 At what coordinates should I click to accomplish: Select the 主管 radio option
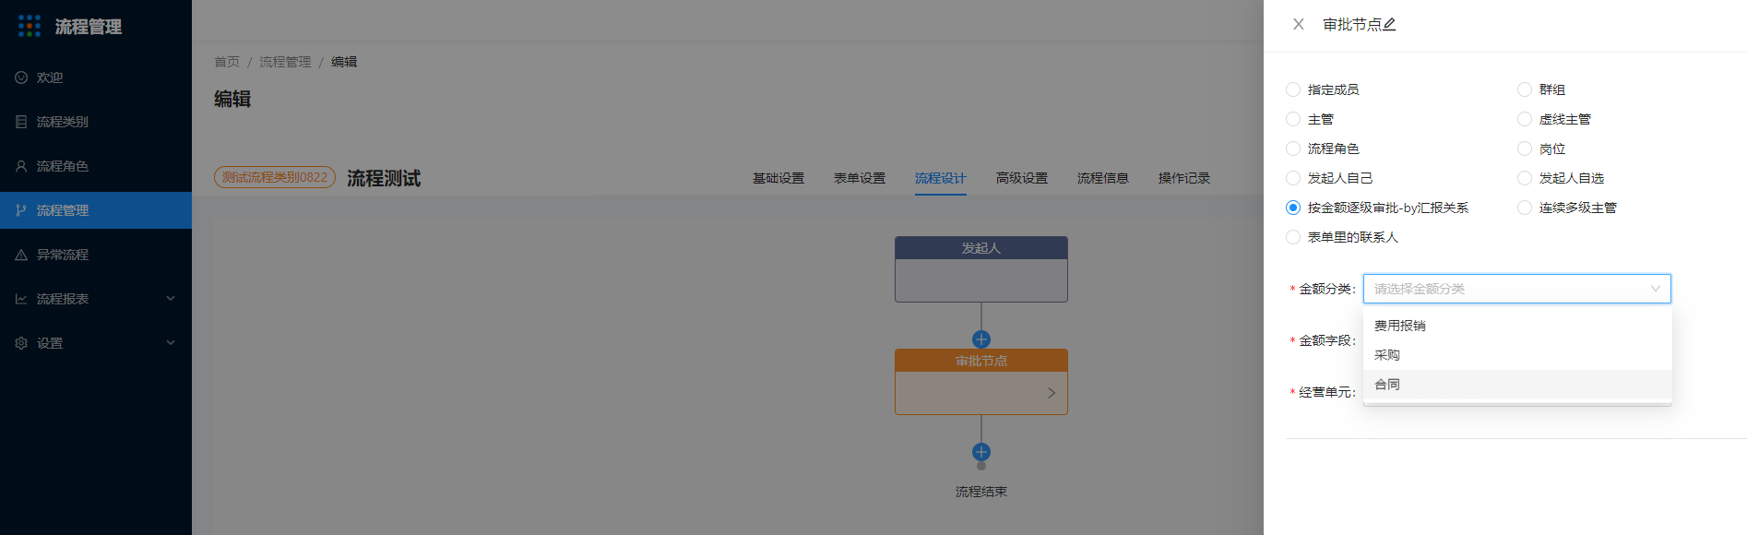click(1293, 119)
